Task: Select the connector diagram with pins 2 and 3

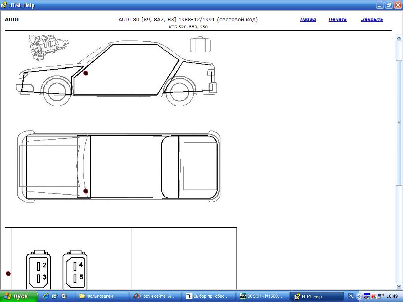Action: click(38, 269)
